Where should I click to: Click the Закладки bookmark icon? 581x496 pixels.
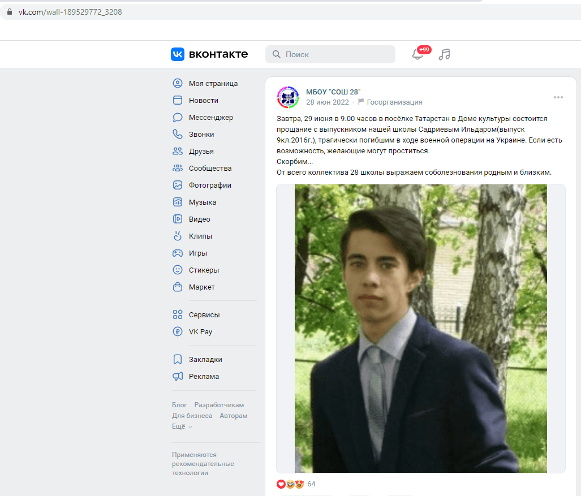point(178,359)
